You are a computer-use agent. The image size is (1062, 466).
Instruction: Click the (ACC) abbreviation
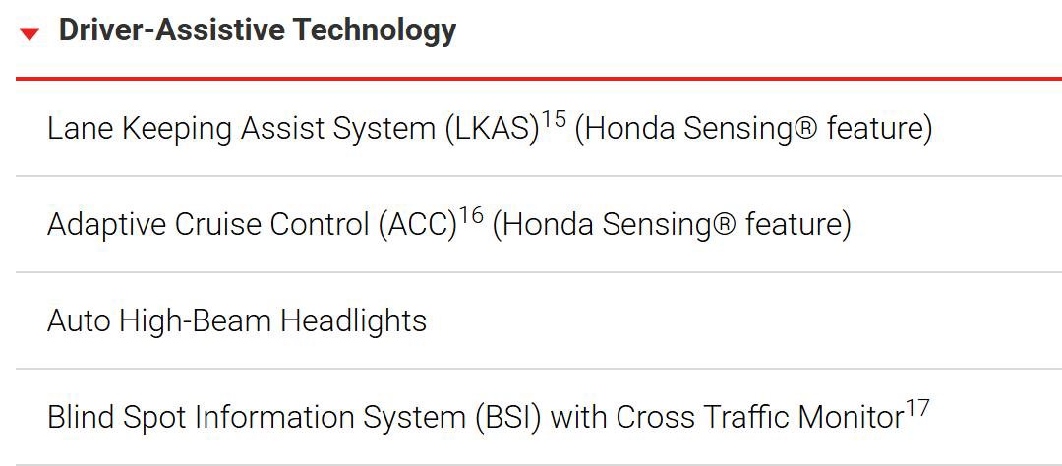(418, 225)
